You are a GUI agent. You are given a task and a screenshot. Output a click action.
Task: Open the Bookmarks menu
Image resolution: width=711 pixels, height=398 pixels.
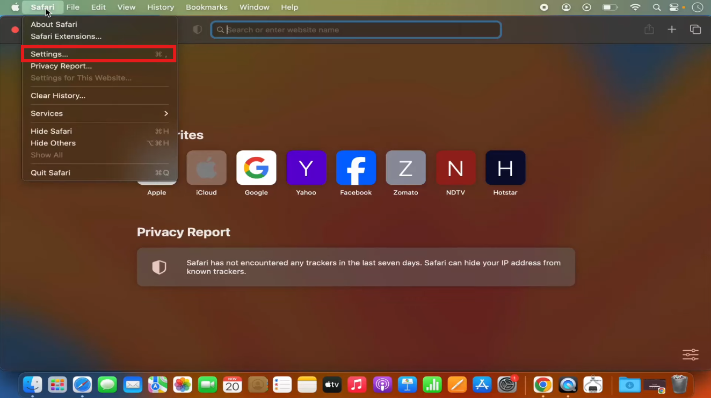(207, 7)
